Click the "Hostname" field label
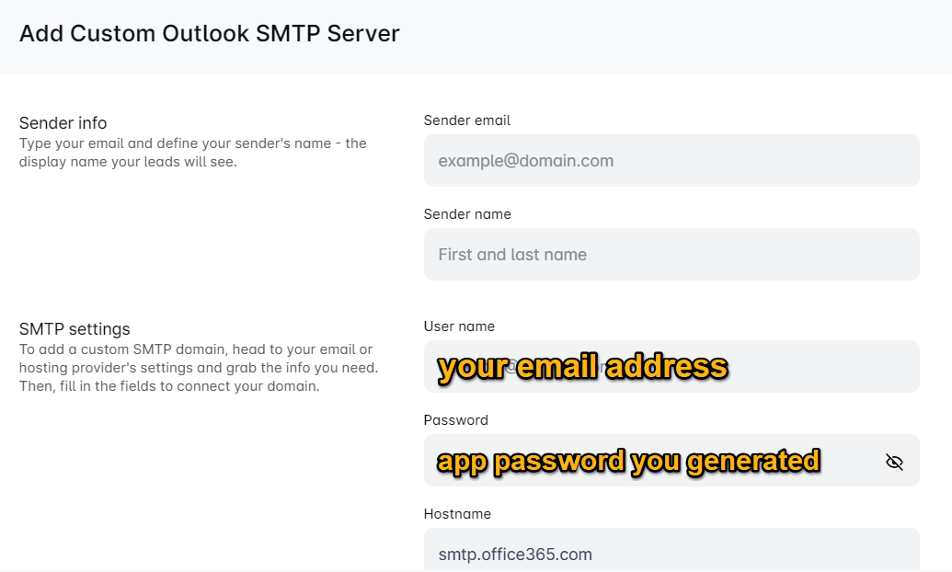Screen dimensions: 952x572 tap(457, 514)
